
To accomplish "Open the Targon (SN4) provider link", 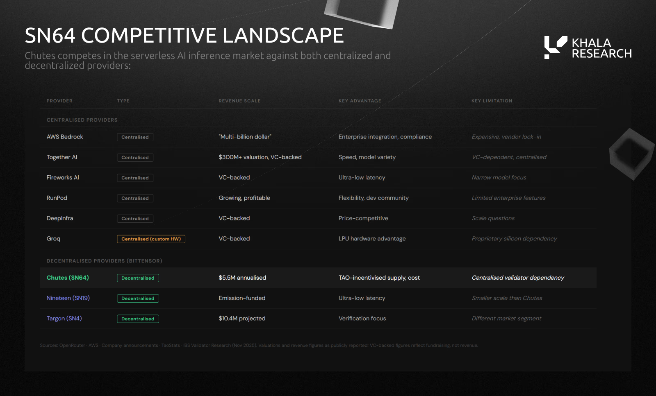I will tap(64, 319).
